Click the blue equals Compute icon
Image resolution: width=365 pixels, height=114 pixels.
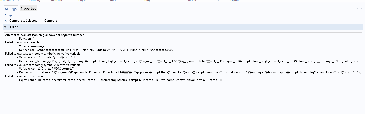42,21
